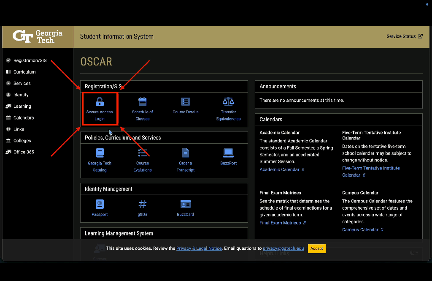This screenshot has height=281, width=432.
Task: Open the Course Details icon
Action: (x=186, y=102)
